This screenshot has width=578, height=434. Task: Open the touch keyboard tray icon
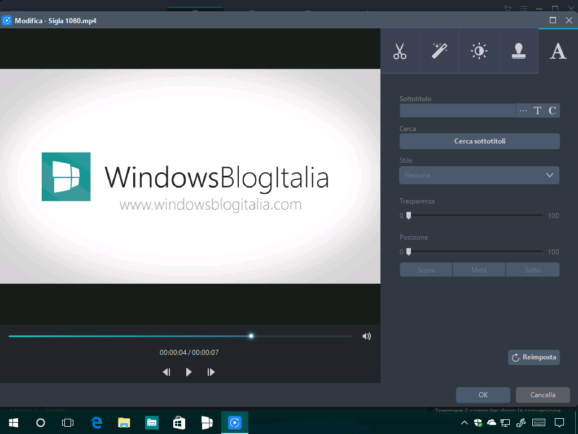[x=539, y=423]
